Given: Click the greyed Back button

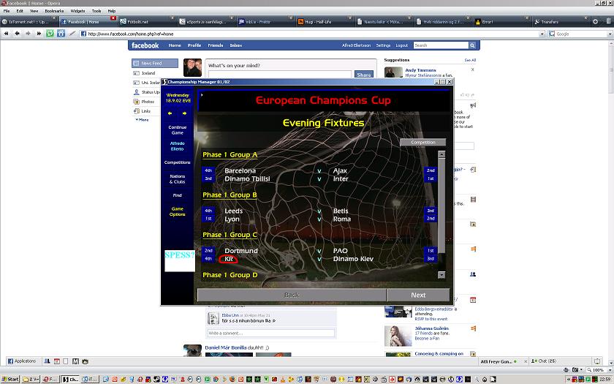Looking at the screenshot, I should [292, 295].
